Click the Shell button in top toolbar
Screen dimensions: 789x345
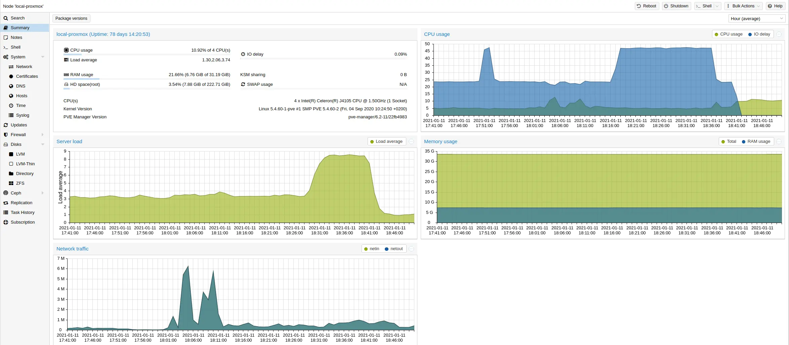[704, 6]
